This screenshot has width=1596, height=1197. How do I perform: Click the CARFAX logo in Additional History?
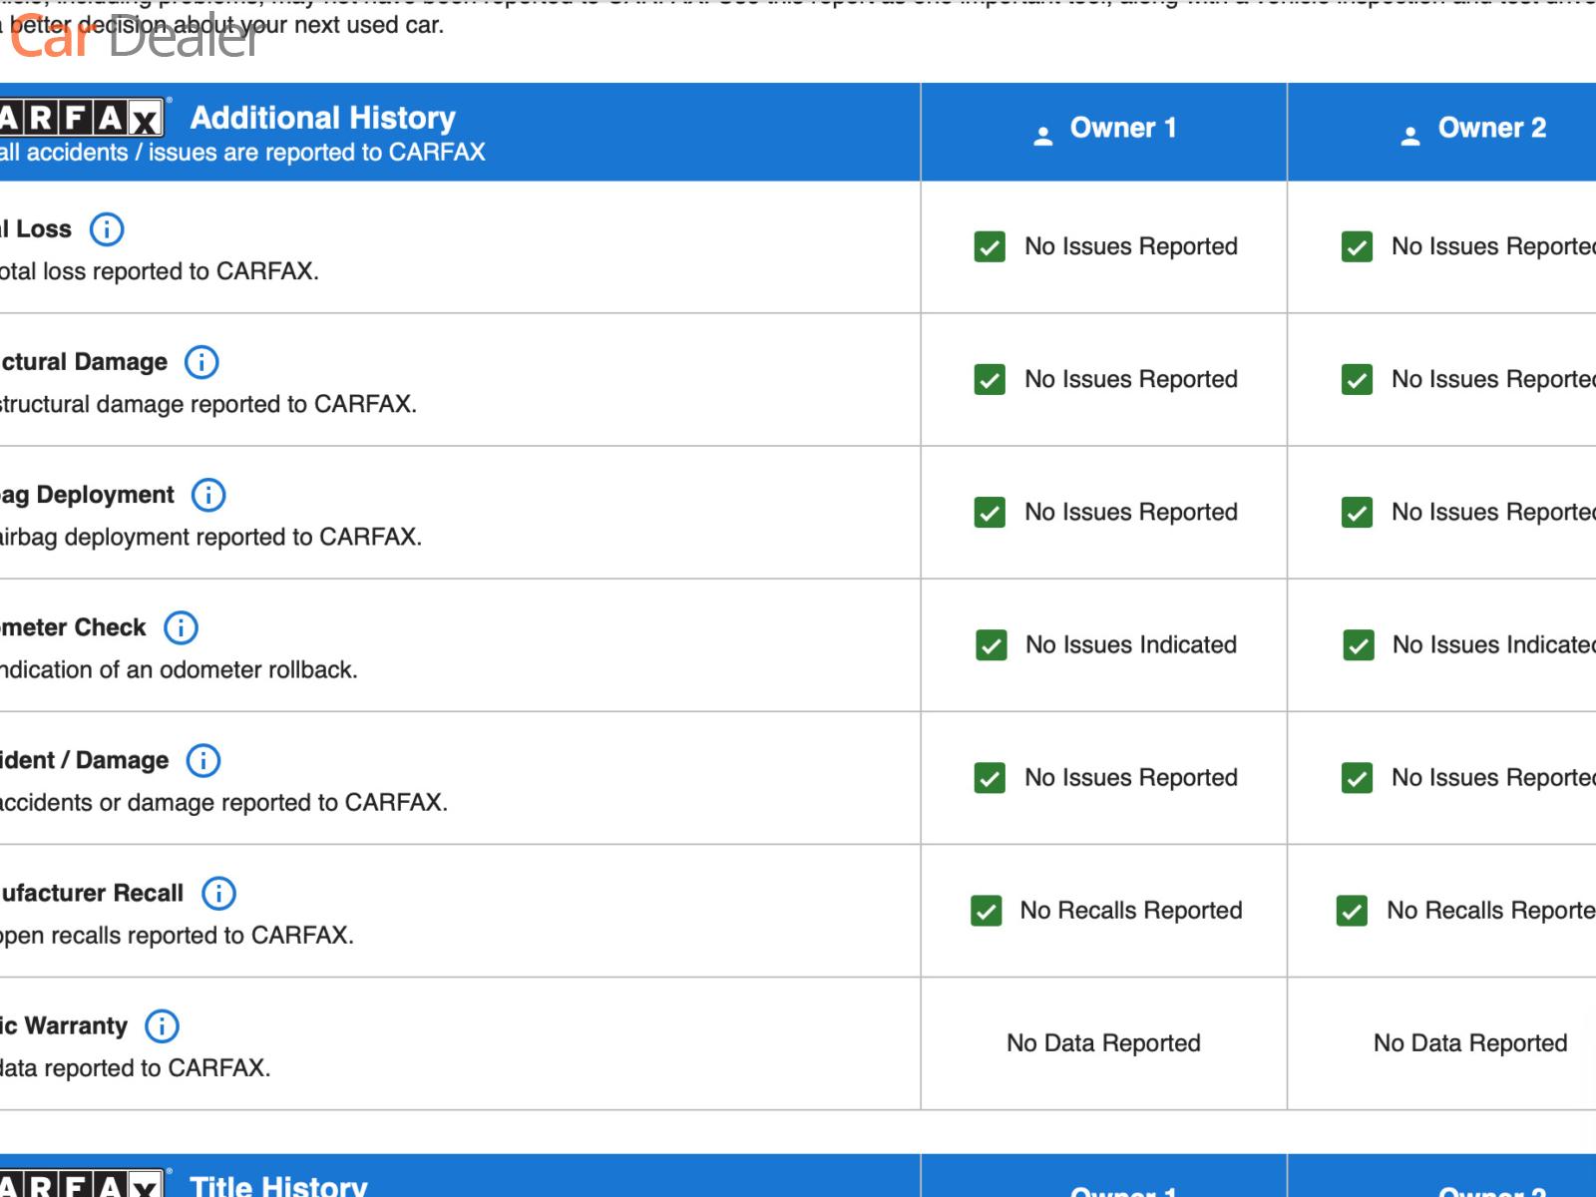click(80, 119)
